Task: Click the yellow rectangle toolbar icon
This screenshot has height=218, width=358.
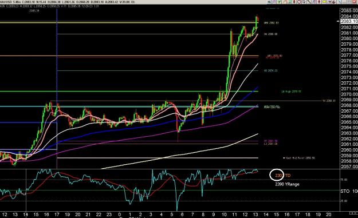Action: pyautogui.click(x=324, y=2)
